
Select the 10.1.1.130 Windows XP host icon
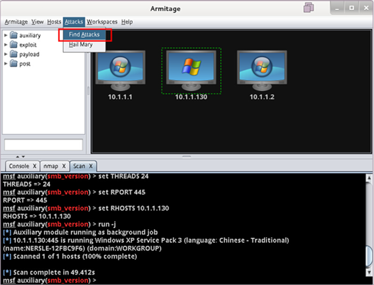click(x=191, y=71)
